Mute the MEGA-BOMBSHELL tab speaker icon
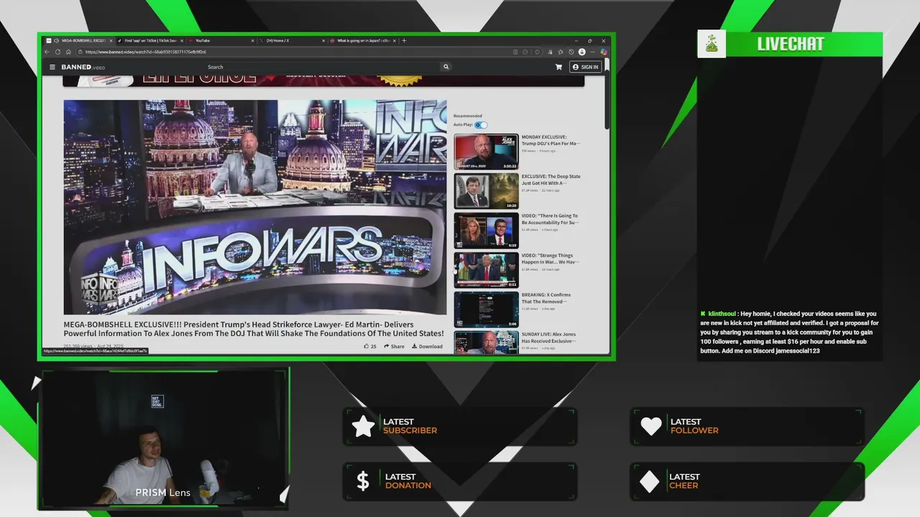The width and height of the screenshot is (920, 517). (x=56, y=40)
